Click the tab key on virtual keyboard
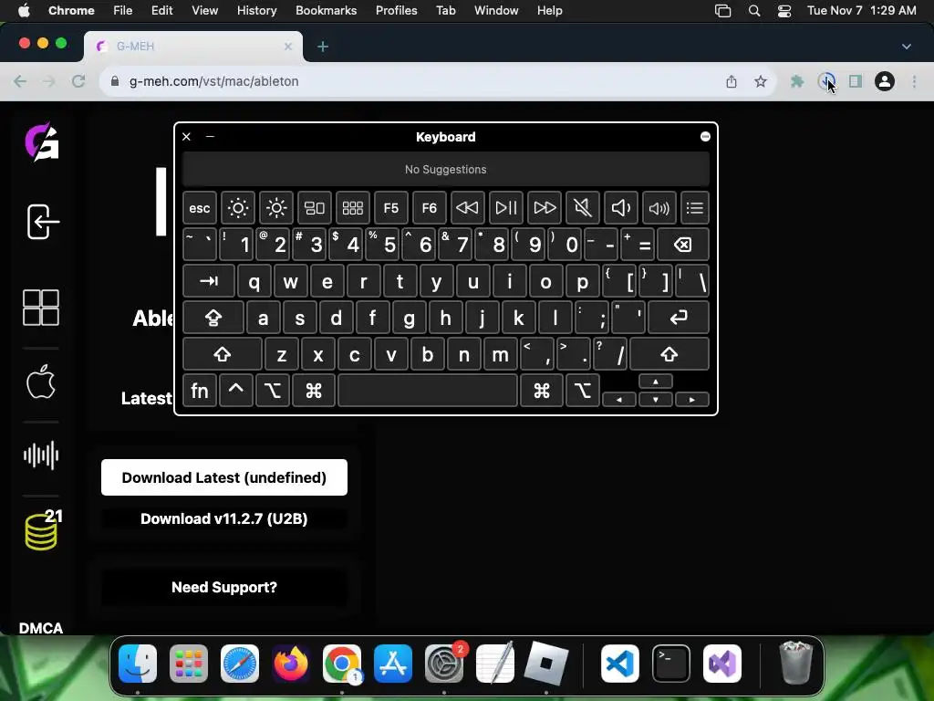Viewport: 934px width, 701px height. 209,281
